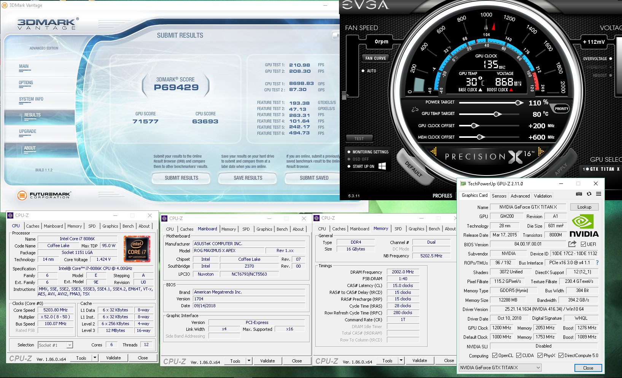Viewport: 622px width, 378px height.
Task: Click the Bus Interface question mark
Action: (x=597, y=263)
